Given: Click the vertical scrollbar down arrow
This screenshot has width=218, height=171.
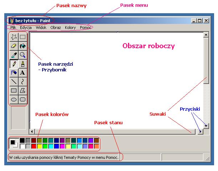Looking at the screenshot, I should click(x=206, y=126).
